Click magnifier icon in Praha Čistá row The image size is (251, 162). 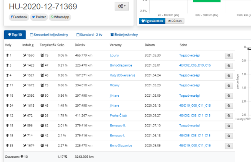[229, 116]
